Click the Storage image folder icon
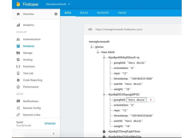This screenshot has height=138, width=194. coord(18,53)
